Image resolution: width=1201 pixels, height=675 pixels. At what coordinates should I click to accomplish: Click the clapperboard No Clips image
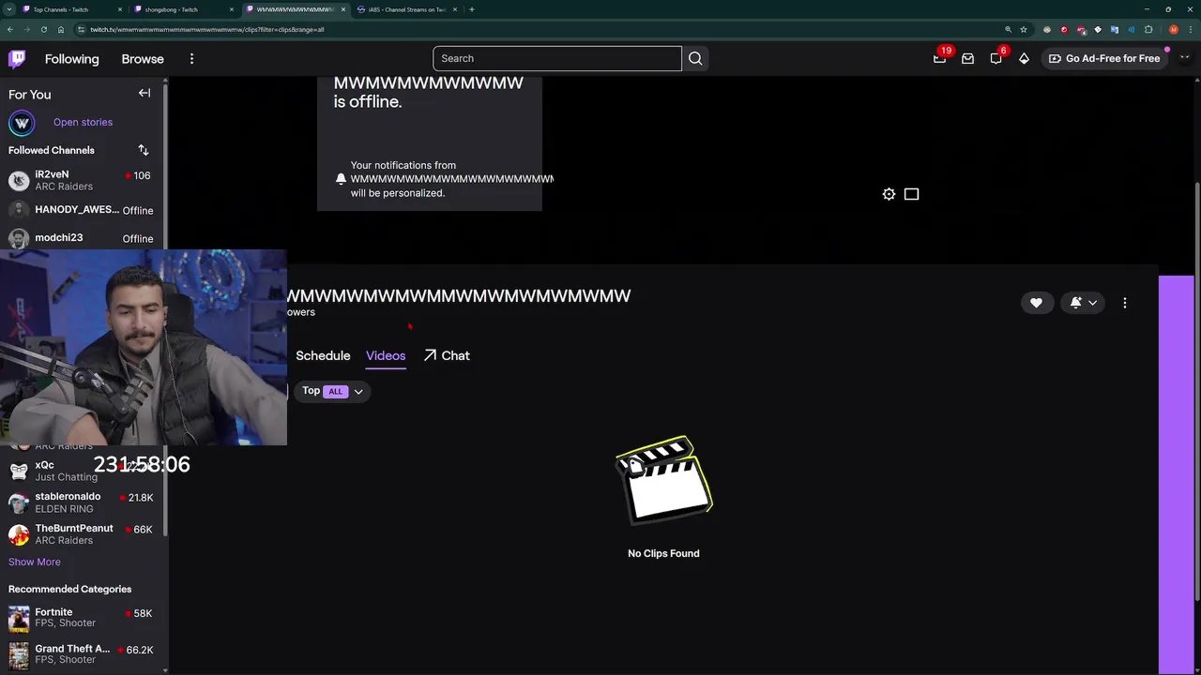pyautogui.click(x=663, y=480)
